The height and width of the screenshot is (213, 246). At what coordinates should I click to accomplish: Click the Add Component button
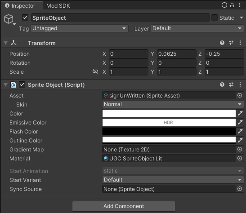pyautogui.click(x=124, y=206)
